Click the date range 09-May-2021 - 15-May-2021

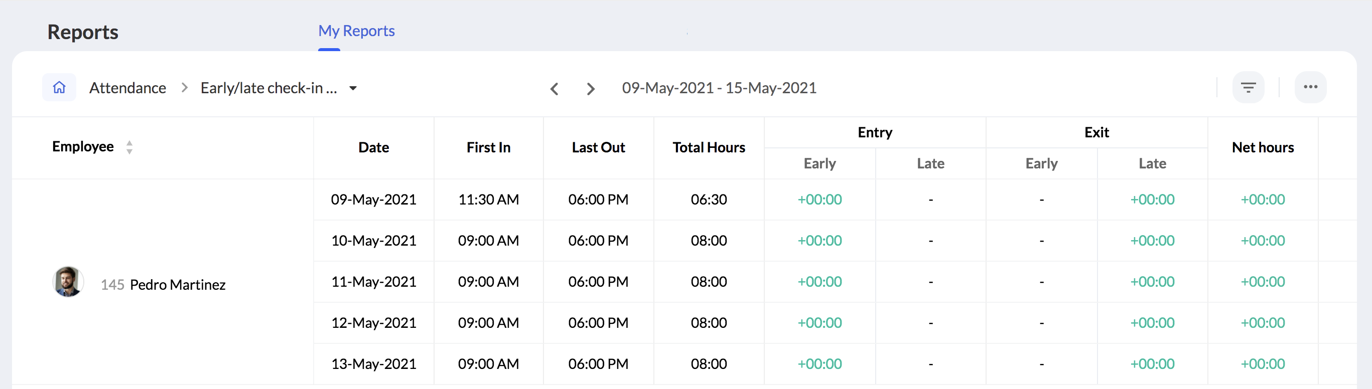(719, 88)
